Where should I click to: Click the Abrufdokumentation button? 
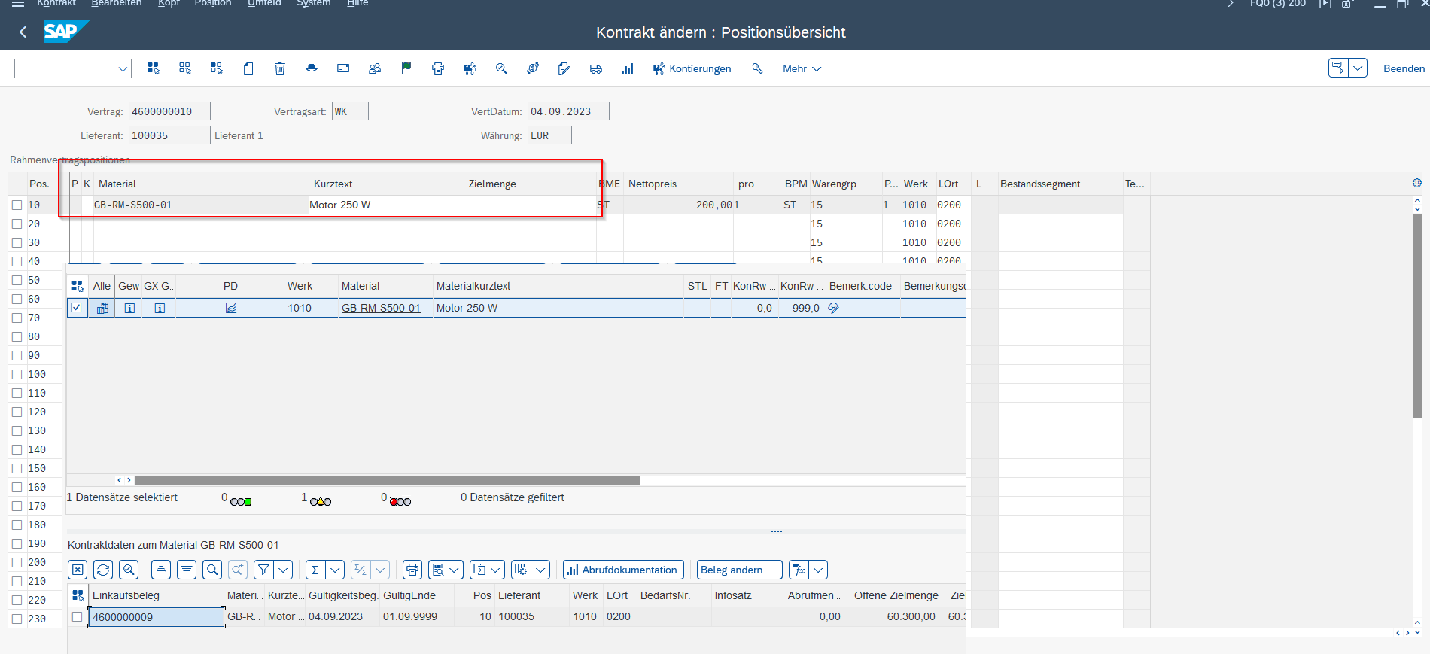tap(623, 570)
